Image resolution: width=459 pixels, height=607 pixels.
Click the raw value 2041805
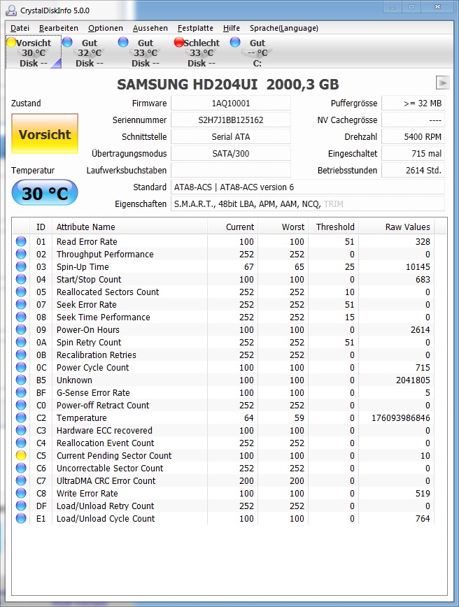pos(413,380)
